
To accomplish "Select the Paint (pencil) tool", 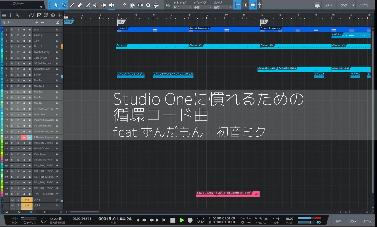I will coord(88,5).
